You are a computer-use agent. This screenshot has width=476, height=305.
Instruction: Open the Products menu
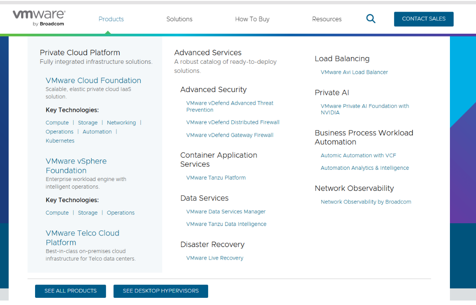point(111,19)
